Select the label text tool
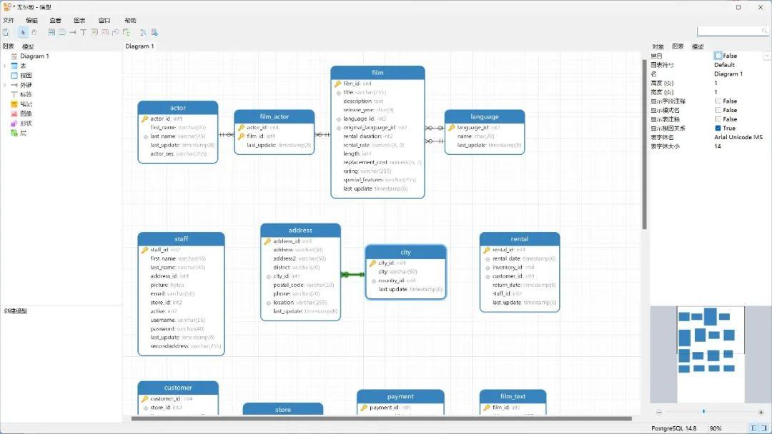The width and height of the screenshot is (772, 434). click(84, 33)
